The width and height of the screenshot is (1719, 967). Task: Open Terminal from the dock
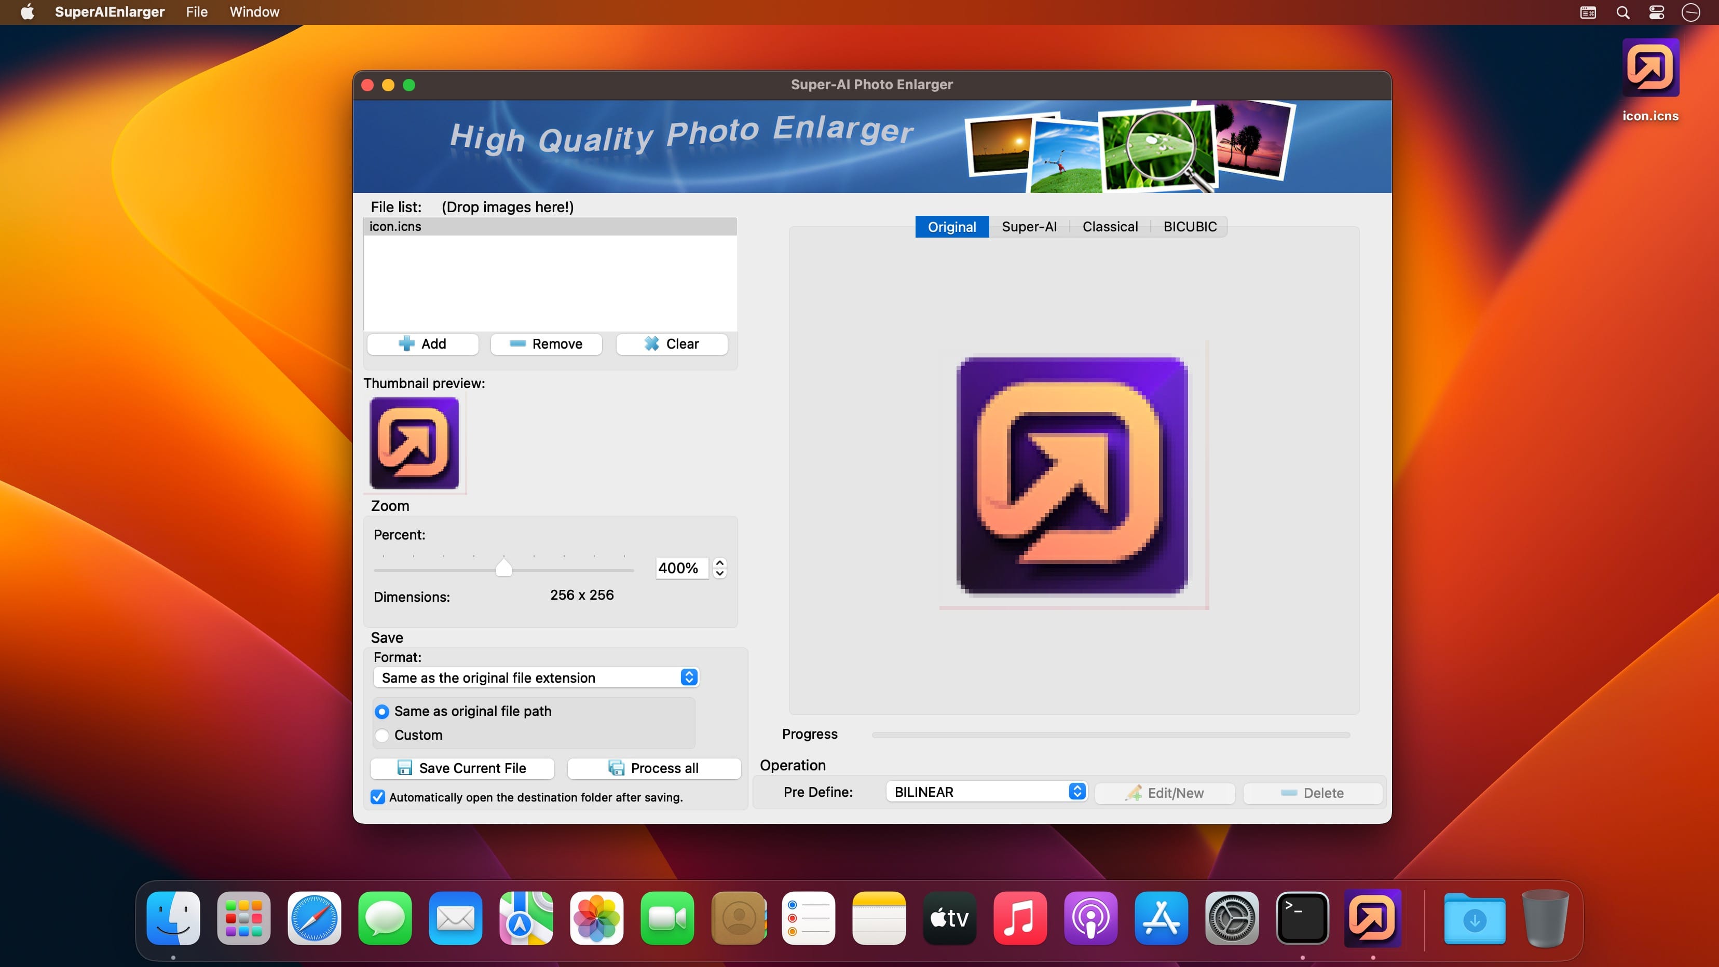(x=1303, y=918)
